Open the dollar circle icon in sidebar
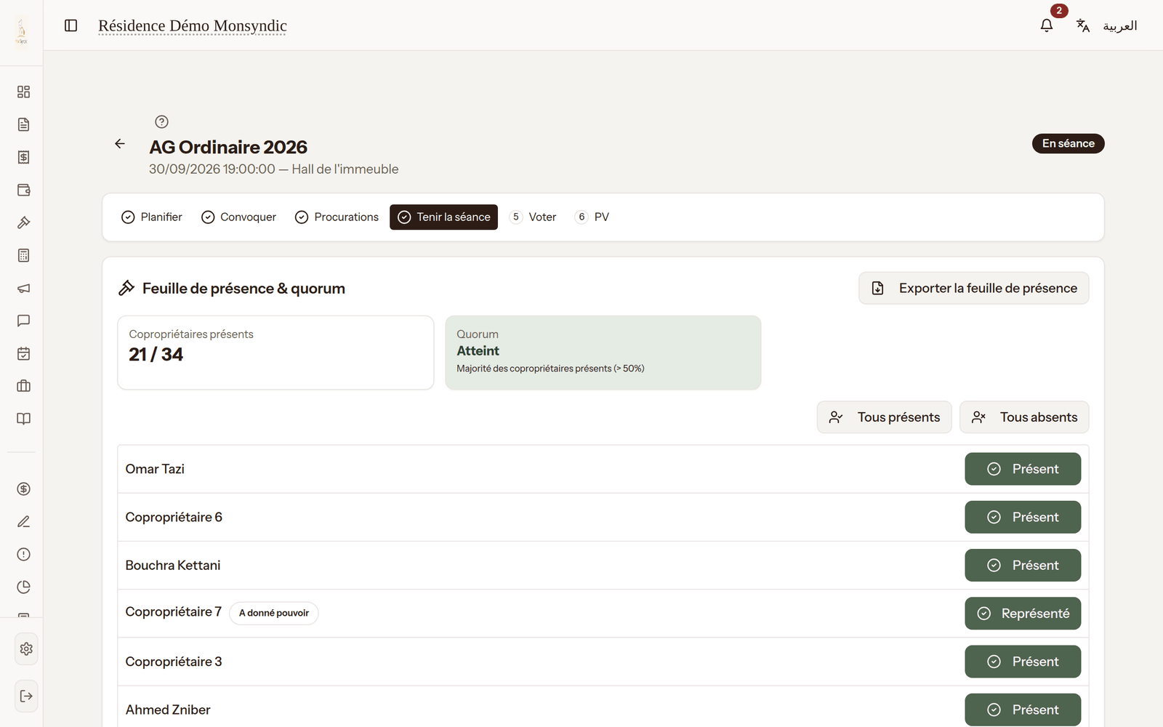The width and height of the screenshot is (1163, 727). pyautogui.click(x=23, y=489)
